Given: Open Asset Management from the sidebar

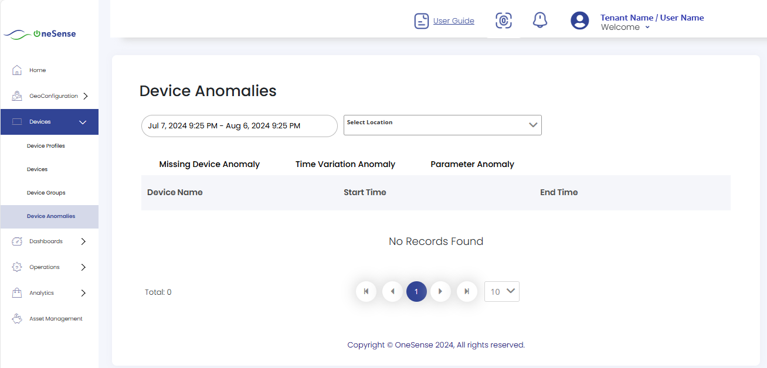Looking at the screenshot, I should coord(16,318).
